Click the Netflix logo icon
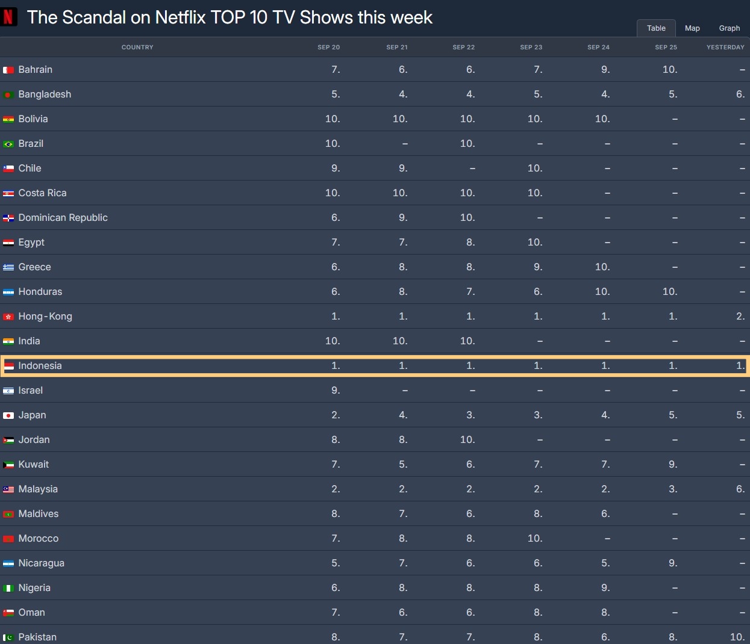This screenshot has height=644, width=750. tap(8, 17)
